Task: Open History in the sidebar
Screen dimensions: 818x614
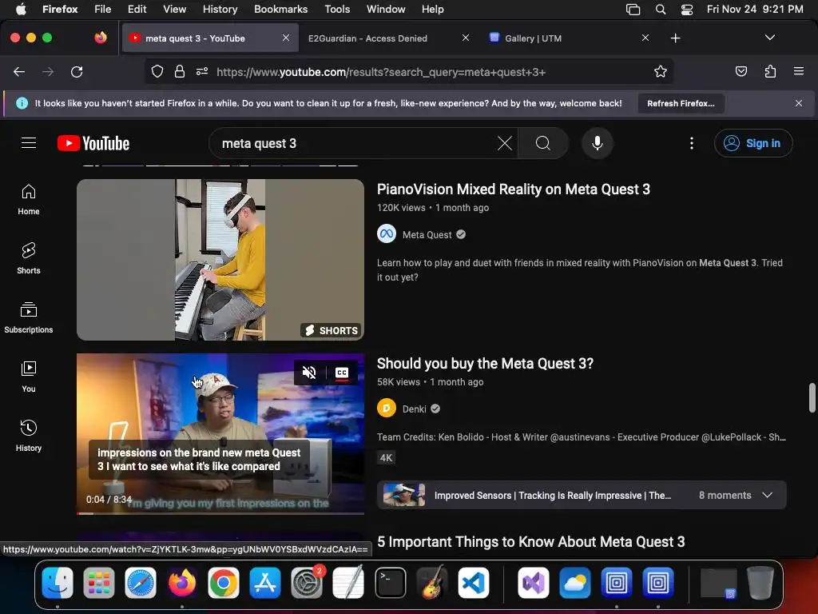Action: [29, 436]
